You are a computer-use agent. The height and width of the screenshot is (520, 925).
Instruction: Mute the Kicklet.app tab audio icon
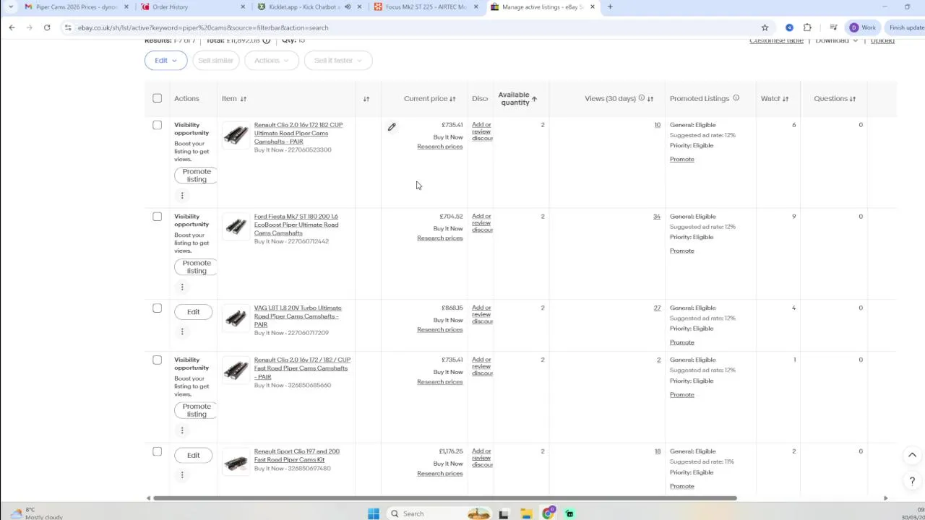(x=348, y=6)
